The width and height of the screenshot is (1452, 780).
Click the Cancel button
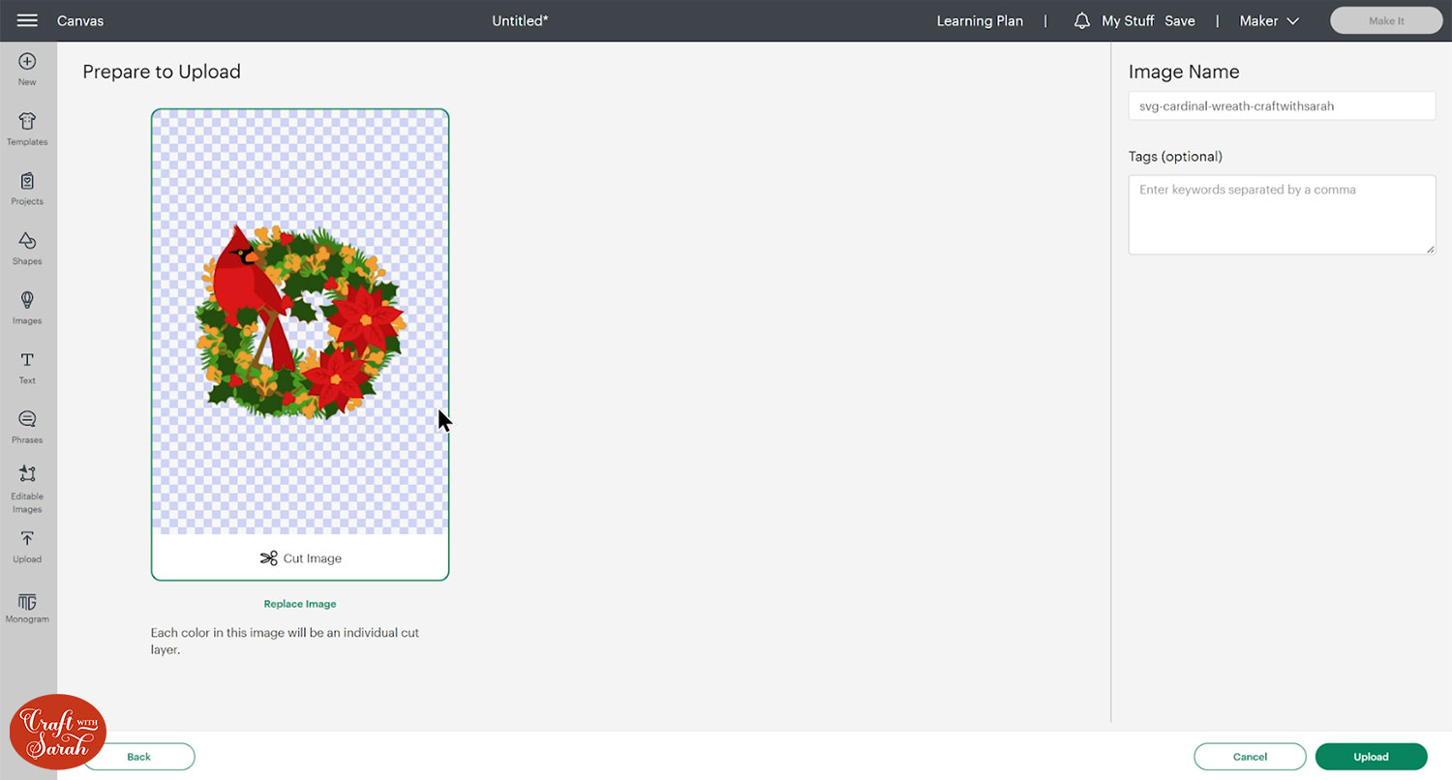click(x=1250, y=757)
